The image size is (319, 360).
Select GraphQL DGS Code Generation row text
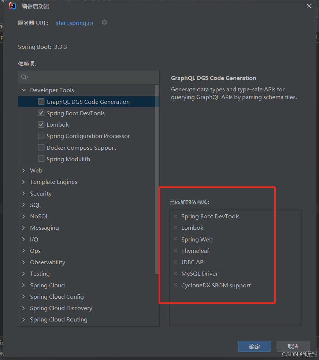[x=88, y=102]
